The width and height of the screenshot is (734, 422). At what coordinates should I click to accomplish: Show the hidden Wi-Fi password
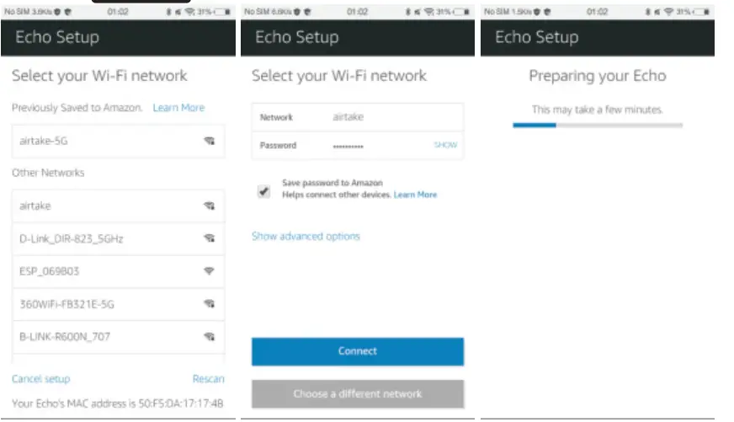(x=445, y=145)
